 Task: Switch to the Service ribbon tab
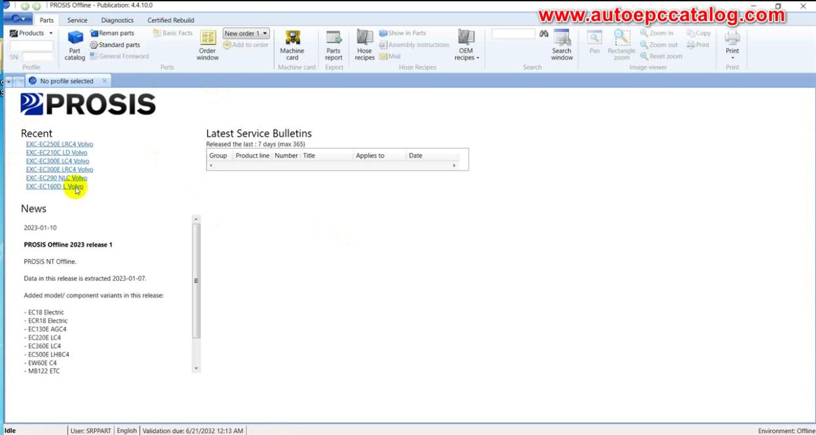[x=77, y=20]
